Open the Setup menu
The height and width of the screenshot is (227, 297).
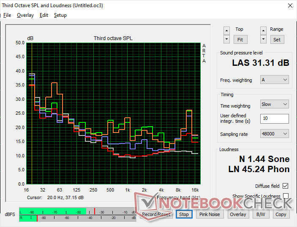[60, 15]
